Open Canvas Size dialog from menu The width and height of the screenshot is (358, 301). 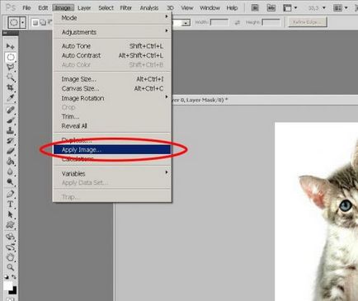(112, 88)
